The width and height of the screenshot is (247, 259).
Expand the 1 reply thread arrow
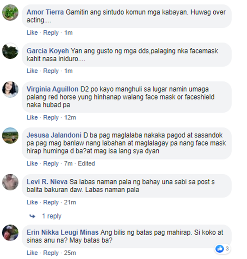tap(32, 216)
